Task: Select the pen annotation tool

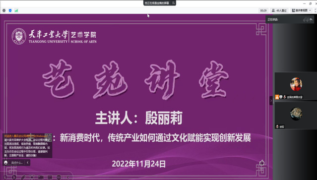Action: click(23, 178)
